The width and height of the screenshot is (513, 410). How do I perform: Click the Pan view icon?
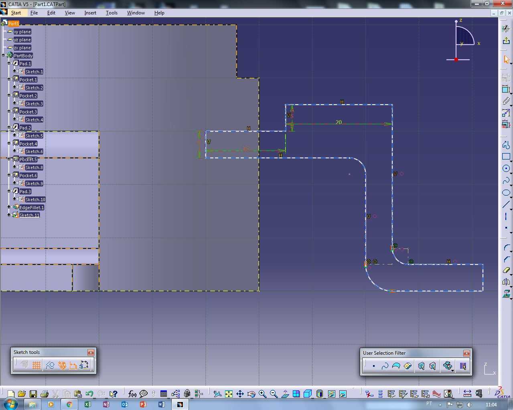(x=240, y=394)
